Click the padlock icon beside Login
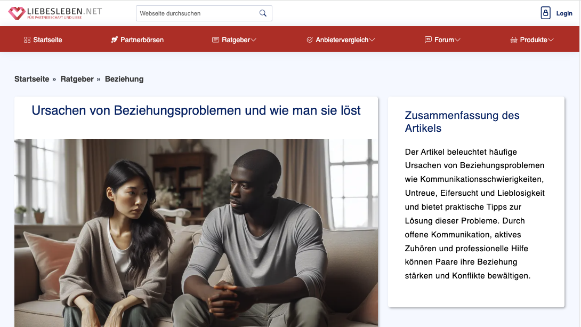Screen dimensions: 581x327 click(545, 12)
